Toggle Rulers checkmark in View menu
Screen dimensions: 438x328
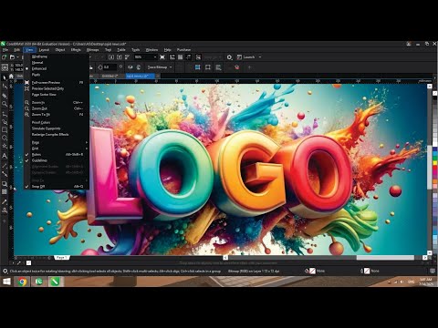pos(56,155)
